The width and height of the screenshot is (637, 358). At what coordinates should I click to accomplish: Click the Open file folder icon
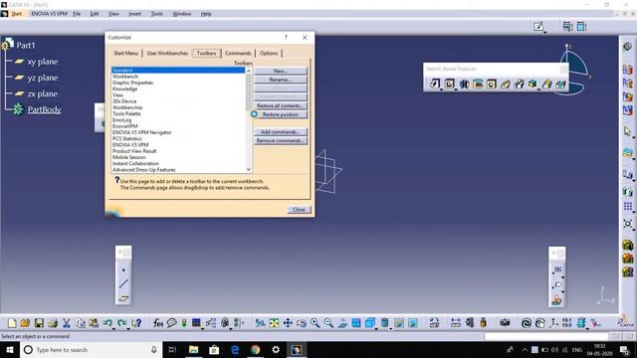click(x=25, y=323)
